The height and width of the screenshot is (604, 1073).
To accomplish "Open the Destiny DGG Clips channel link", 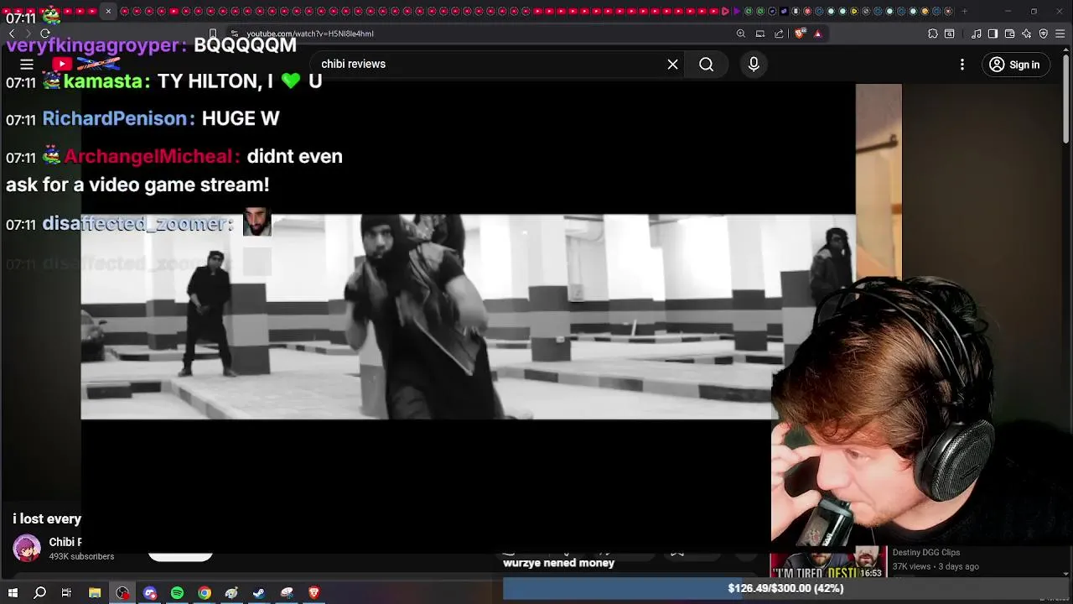I will pos(926,552).
